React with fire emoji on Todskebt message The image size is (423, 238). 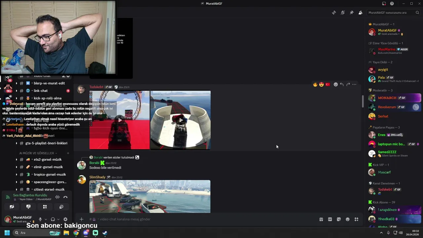pos(315,84)
